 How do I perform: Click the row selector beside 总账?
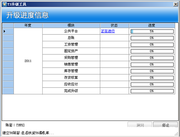click(x=8, y=38)
